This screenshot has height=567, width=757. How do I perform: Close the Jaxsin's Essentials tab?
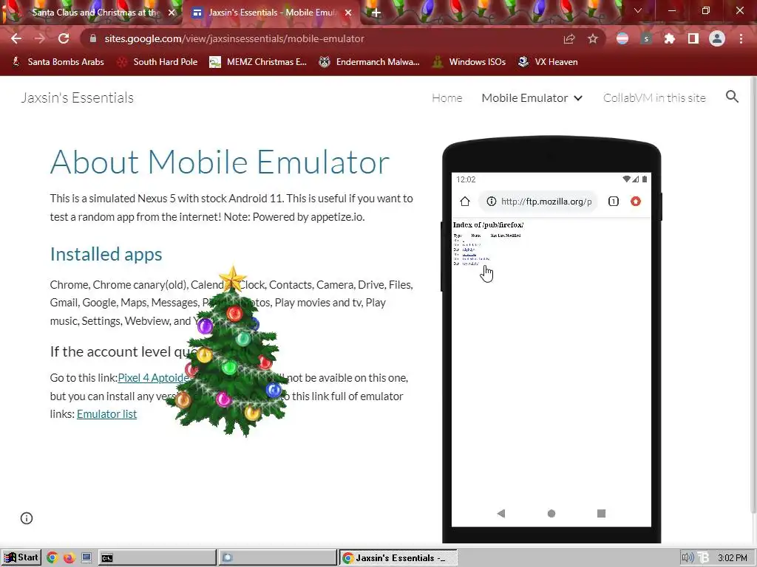(348, 13)
